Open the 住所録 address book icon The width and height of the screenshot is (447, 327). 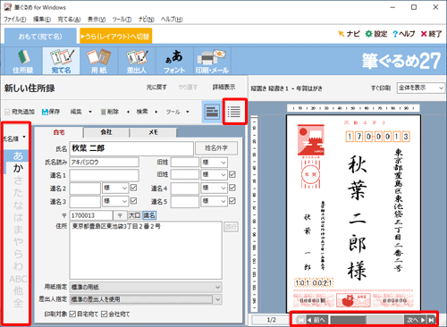pyautogui.click(x=23, y=61)
